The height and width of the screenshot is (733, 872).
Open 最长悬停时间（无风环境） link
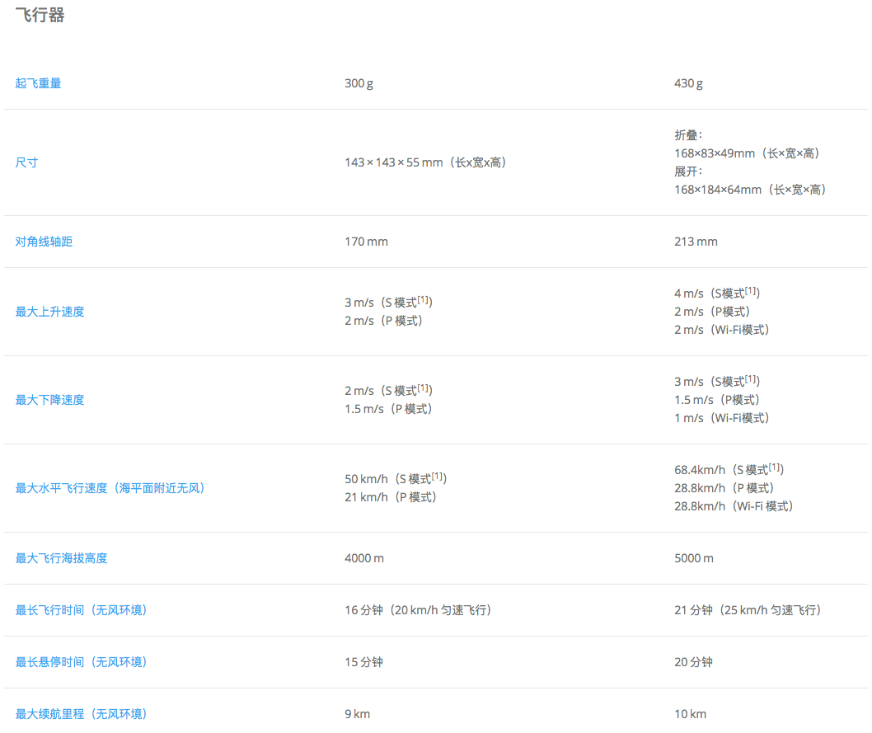point(81,662)
